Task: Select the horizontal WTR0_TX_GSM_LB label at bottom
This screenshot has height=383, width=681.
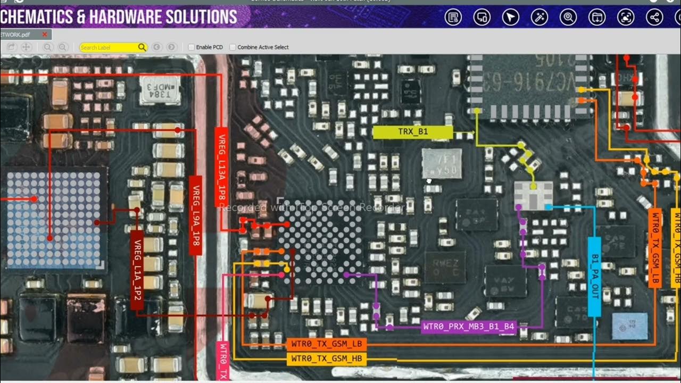Action: pyautogui.click(x=326, y=344)
